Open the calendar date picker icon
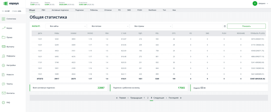This screenshot has width=271, height=112. 225,26
